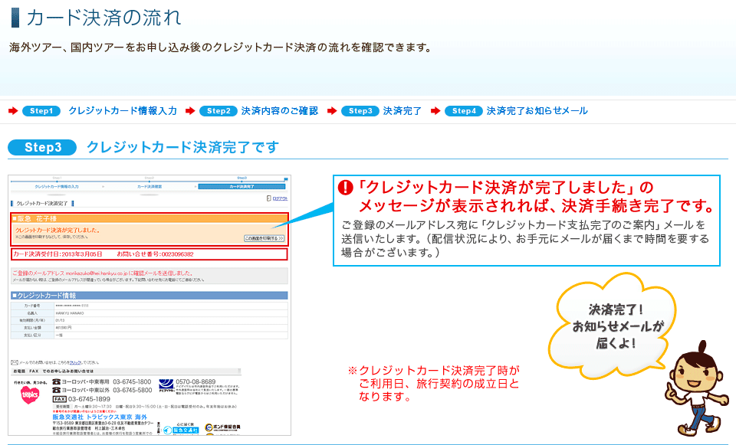Click the Step4 badge in the flow navigation
Viewport: 736px width, 445px height.
click(x=464, y=111)
